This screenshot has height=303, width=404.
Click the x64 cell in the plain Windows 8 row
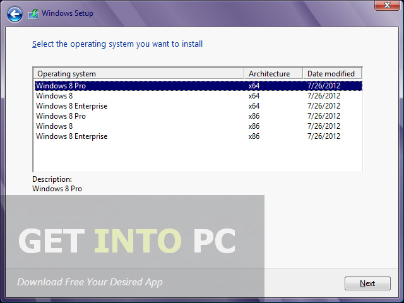click(x=254, y=96)
